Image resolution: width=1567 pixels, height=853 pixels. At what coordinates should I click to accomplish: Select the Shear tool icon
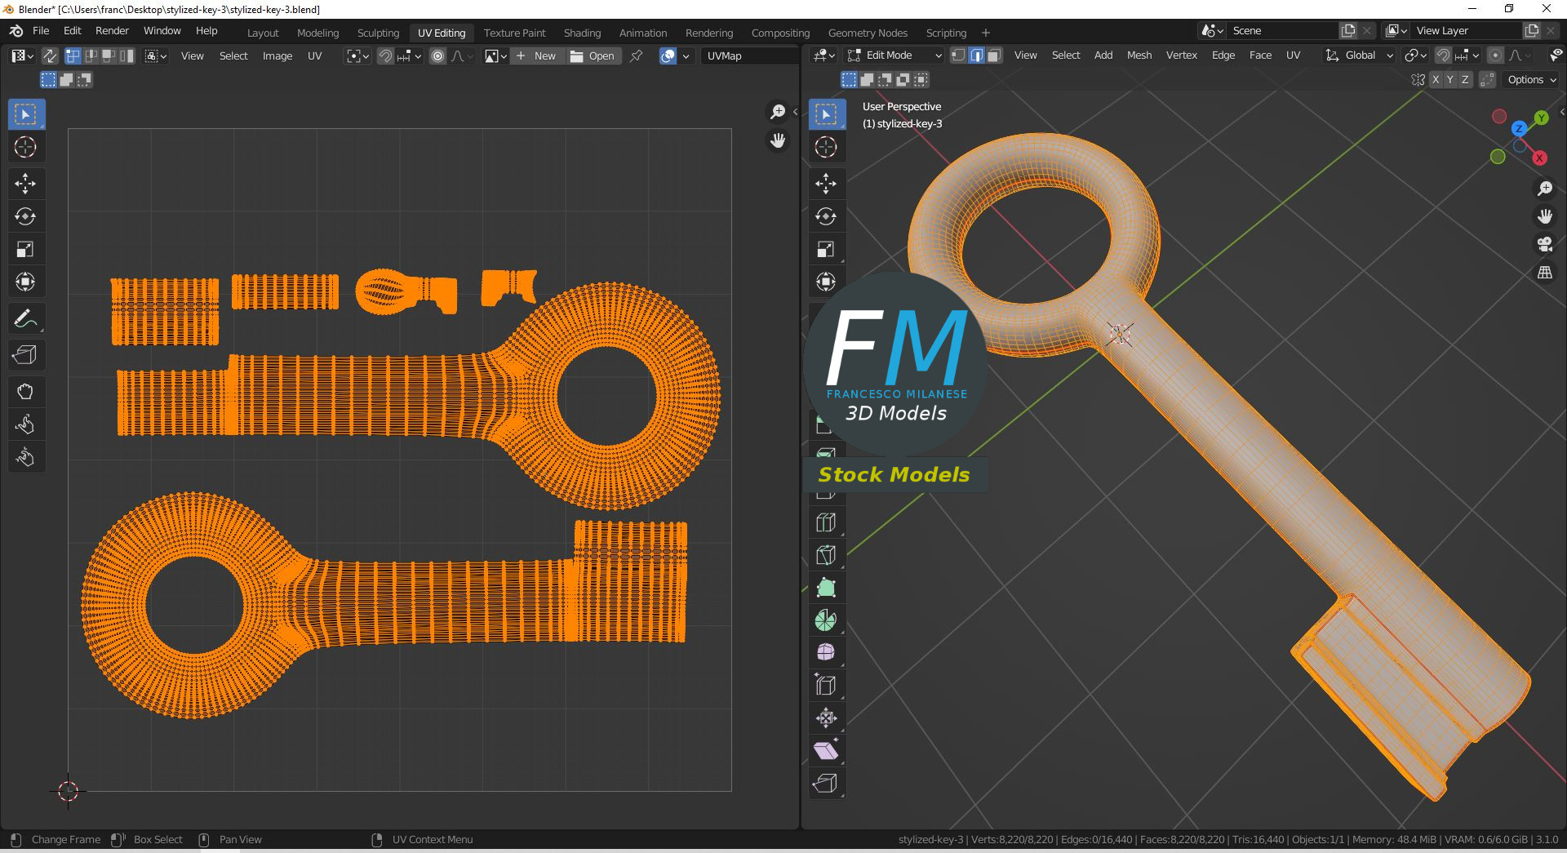coord(826,750)
